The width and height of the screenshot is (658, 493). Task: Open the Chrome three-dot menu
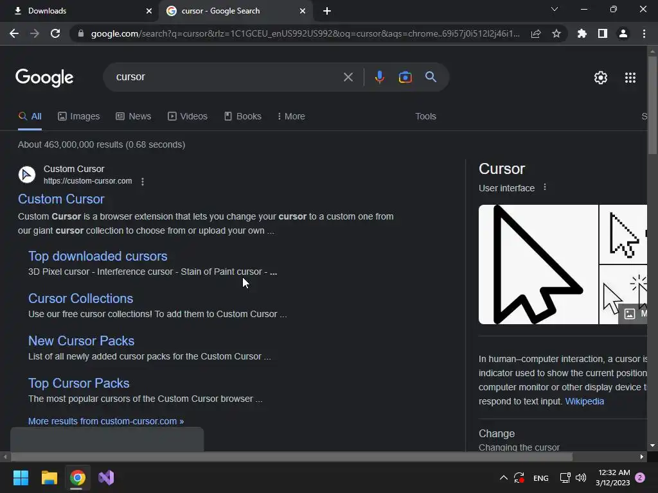[x=644, y=33]
